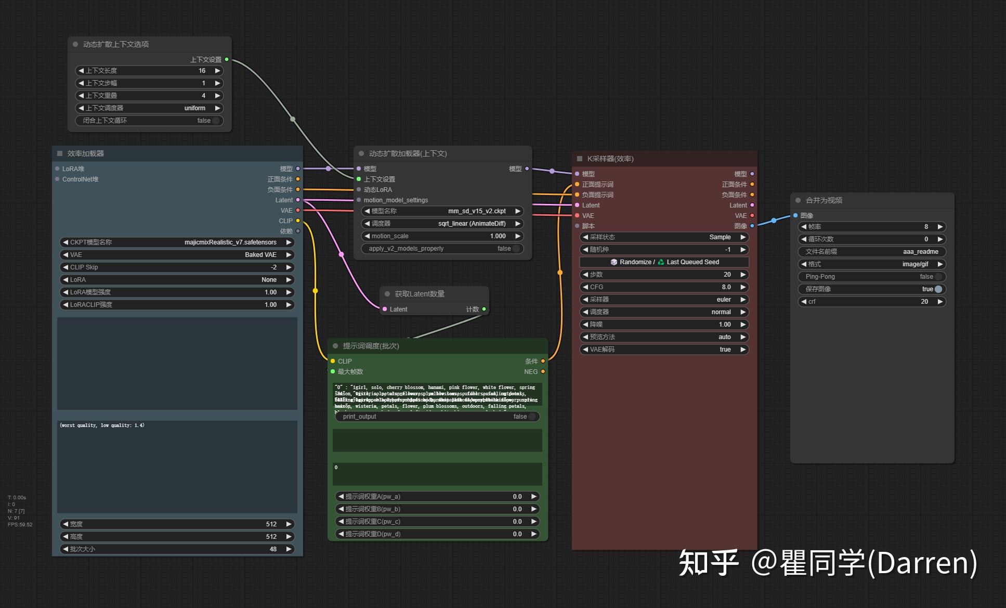This screenshot has height=608, width=1006.
Task: Click the collapse dot of 合并为视频 node
Action: [798, 200]
